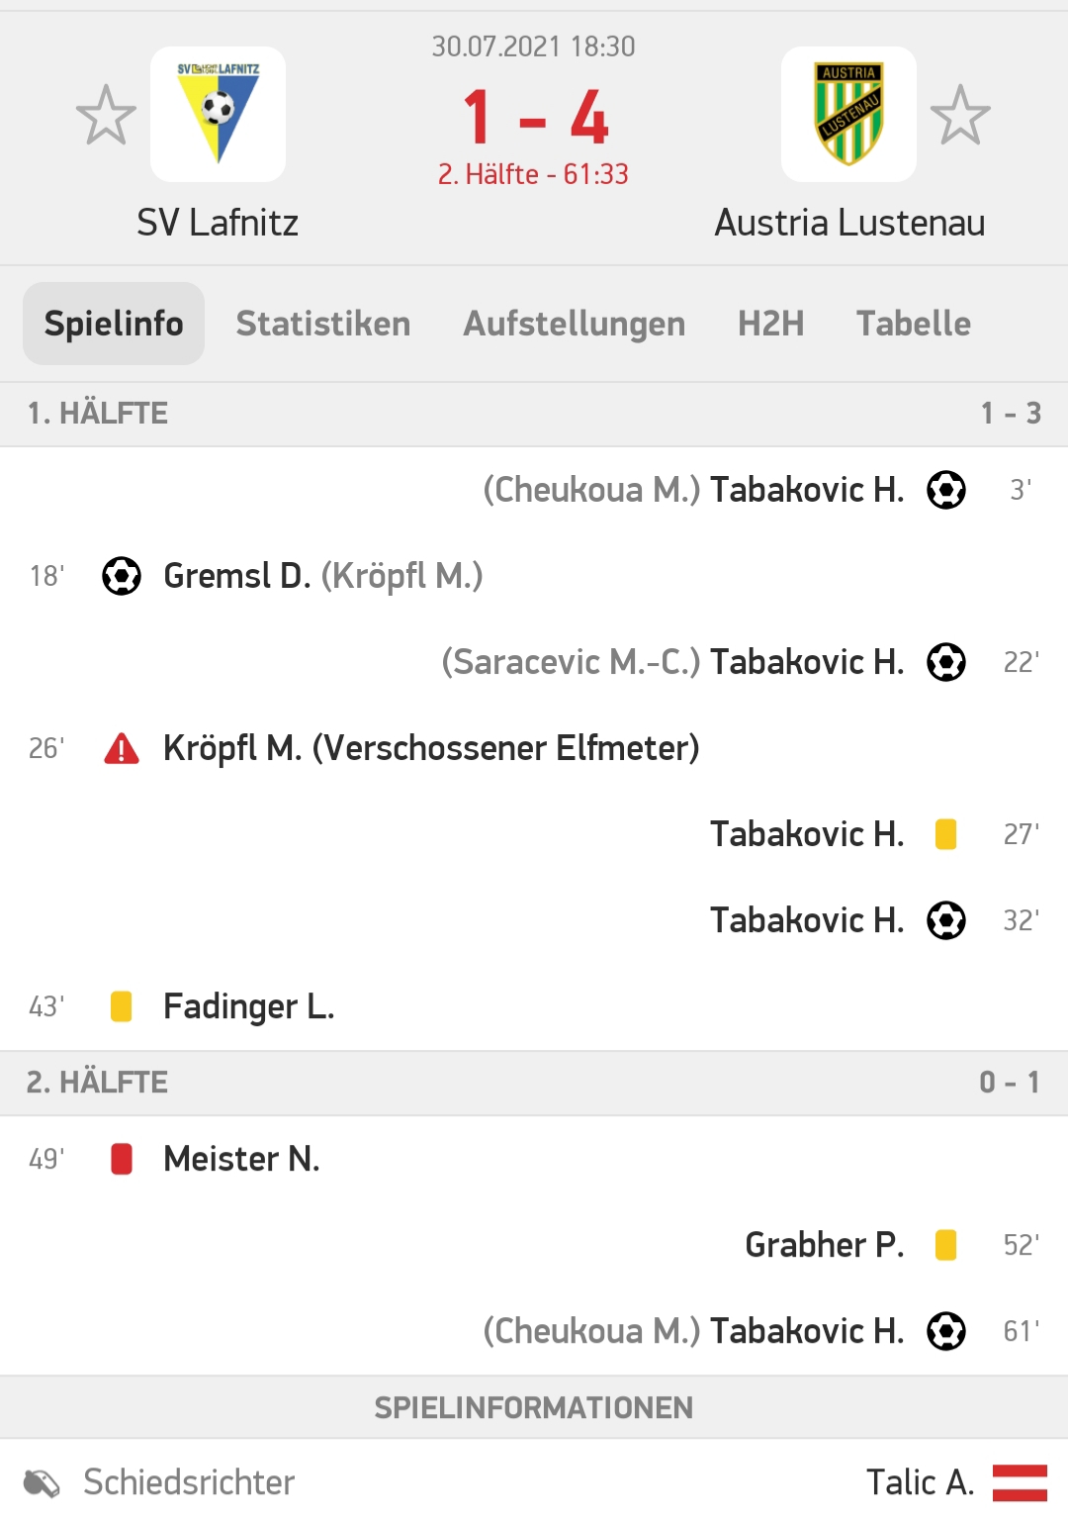This screenshot has height=1520, width=1068.
Task: Click the goal icon at minute 3
Action: click(x=946, y=490)
